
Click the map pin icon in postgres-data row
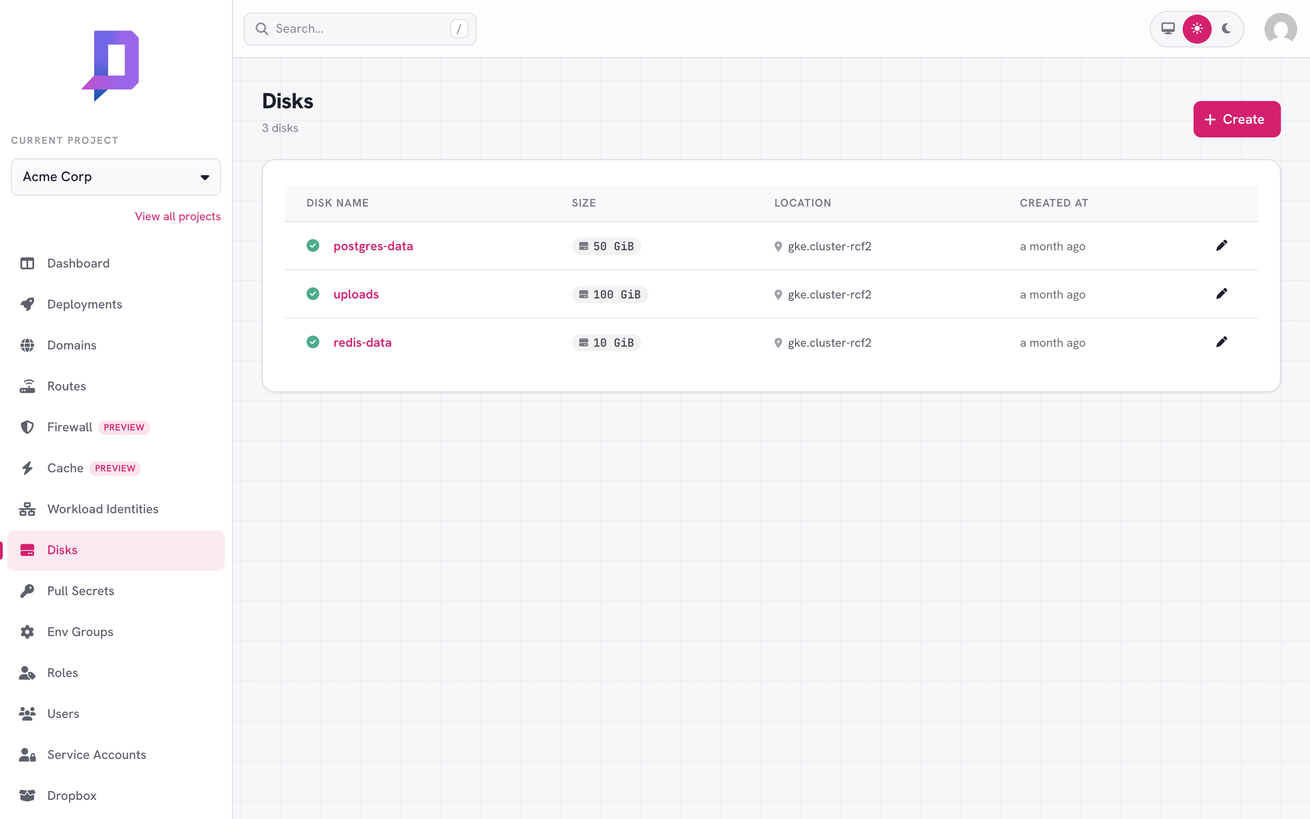pos(778,247)
